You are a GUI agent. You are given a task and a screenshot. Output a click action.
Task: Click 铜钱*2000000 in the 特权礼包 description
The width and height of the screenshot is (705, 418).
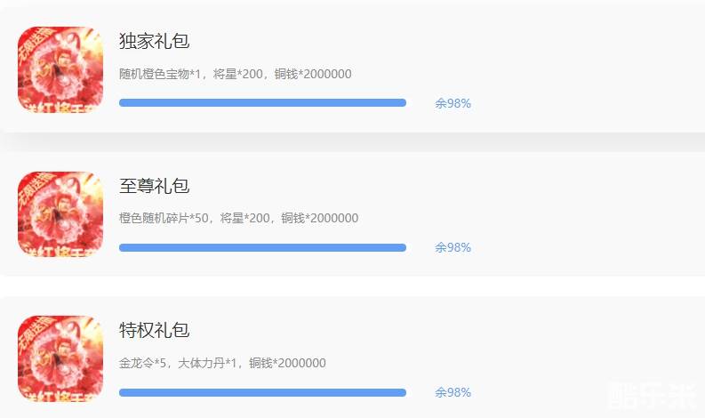click(287, 363)
